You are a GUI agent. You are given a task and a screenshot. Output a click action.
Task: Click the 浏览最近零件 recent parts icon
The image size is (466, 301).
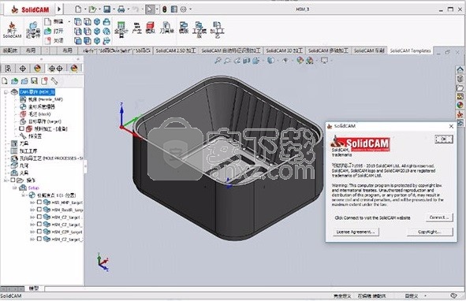coord(33,30)
